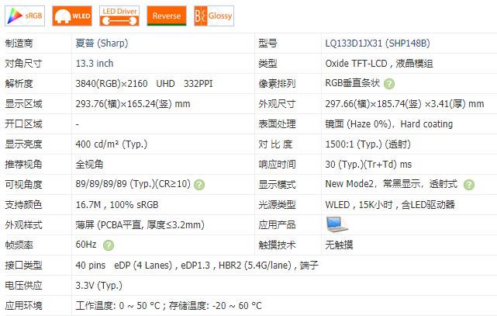Open help icon beside 89/89/89/89 viewing angle

(199, 185)
